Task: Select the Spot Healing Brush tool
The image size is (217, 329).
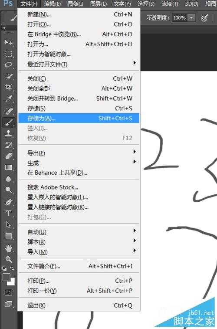Action: click(x=8, y=111)
